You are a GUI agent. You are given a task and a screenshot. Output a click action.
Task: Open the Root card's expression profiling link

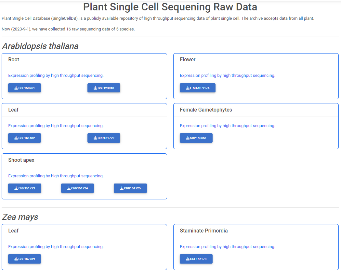56,76
